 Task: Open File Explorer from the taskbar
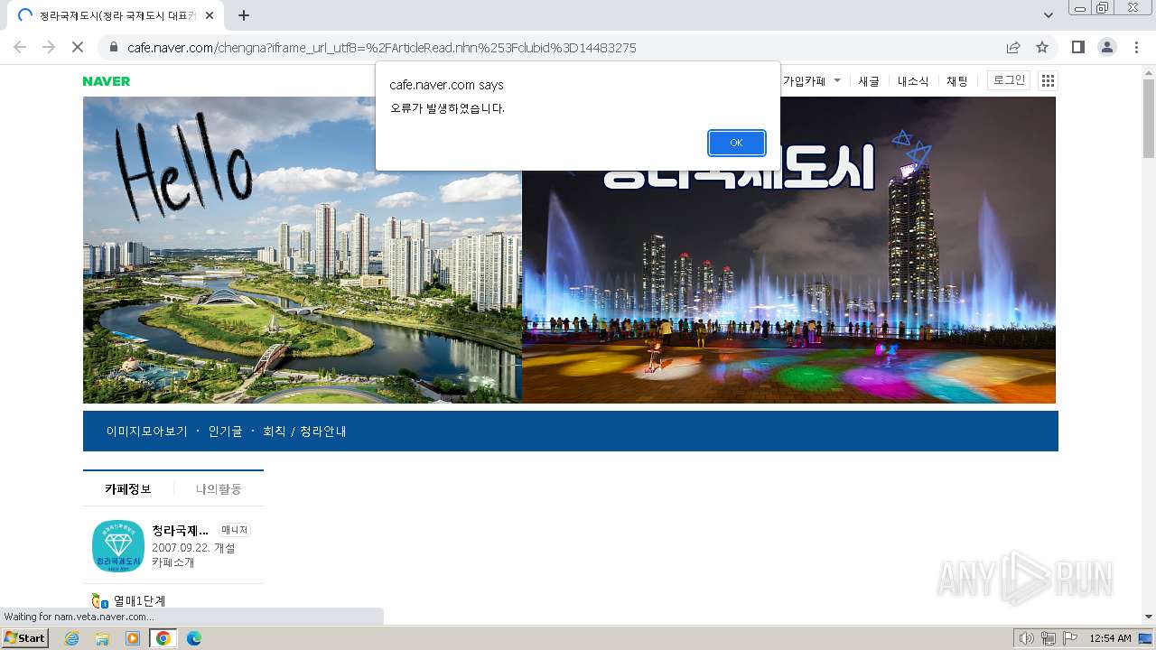[x=102, y=638]
